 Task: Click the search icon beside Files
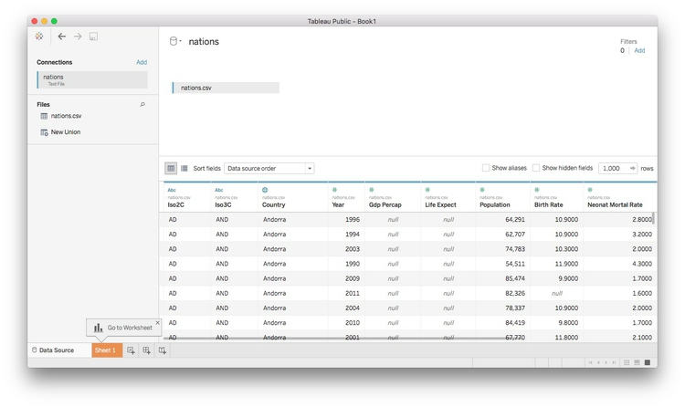point(142,105)
